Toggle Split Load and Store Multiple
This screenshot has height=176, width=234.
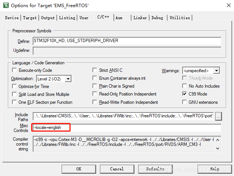tap(14, 94)
